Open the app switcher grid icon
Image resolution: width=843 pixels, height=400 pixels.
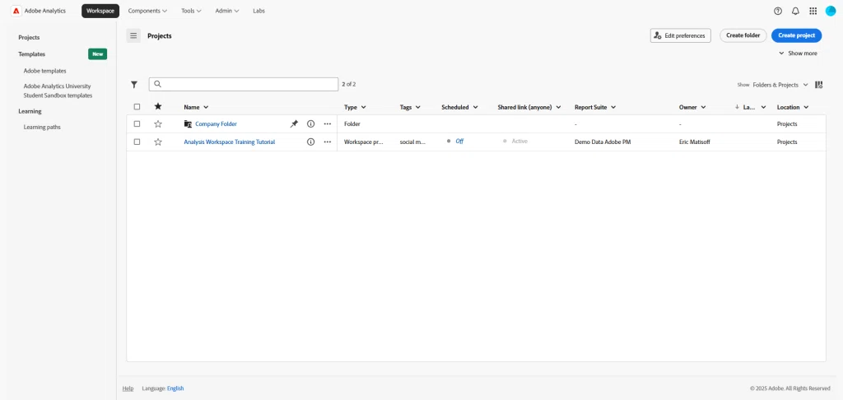[813, 11]
